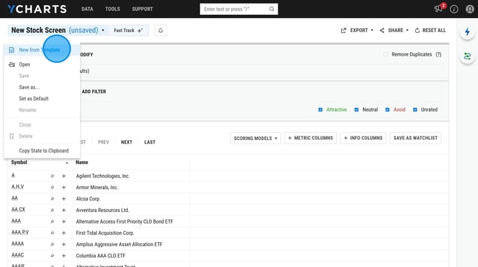Open the TOOLS menu
Screen dimensions: 478x267
point(113,9)
